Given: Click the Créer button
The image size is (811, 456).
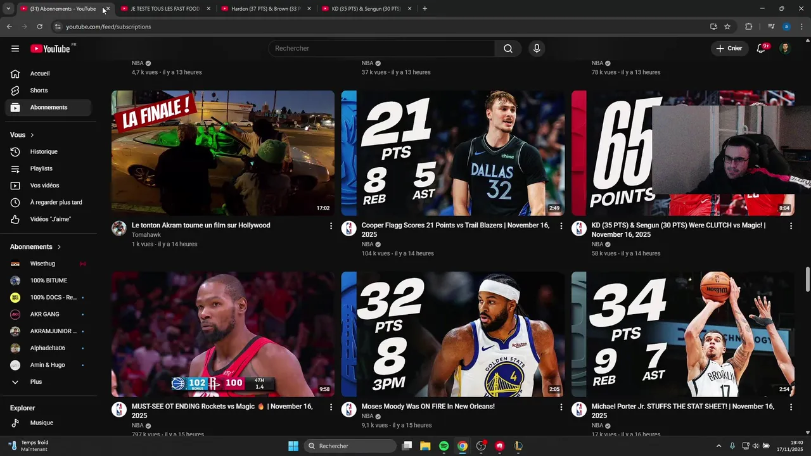Looking at the screenshot, I should click(x=729, y=49).
